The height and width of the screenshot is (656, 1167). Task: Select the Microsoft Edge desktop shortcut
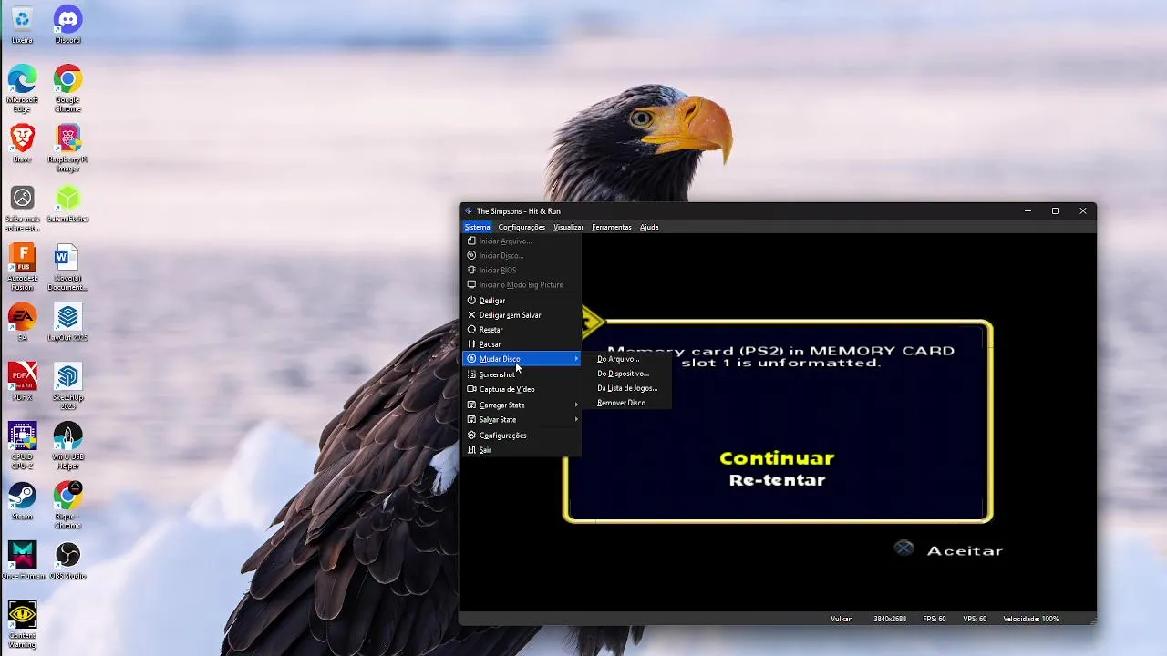22,88
